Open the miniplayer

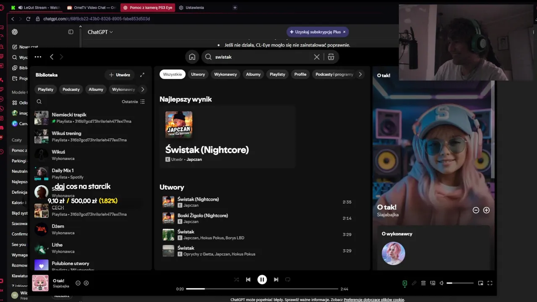point(481,283)
